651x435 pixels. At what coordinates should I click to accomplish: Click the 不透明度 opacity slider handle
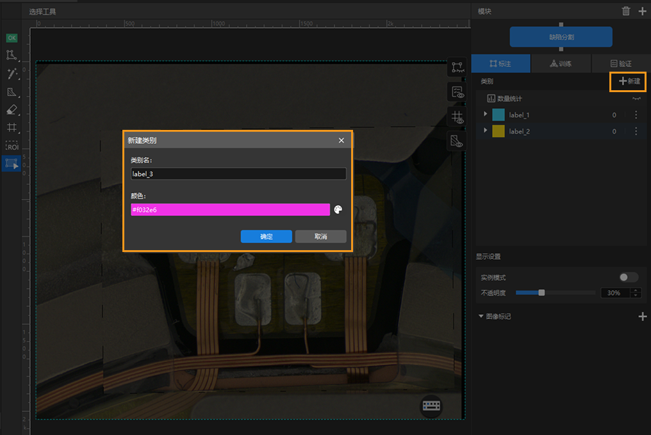pos(541,293)
